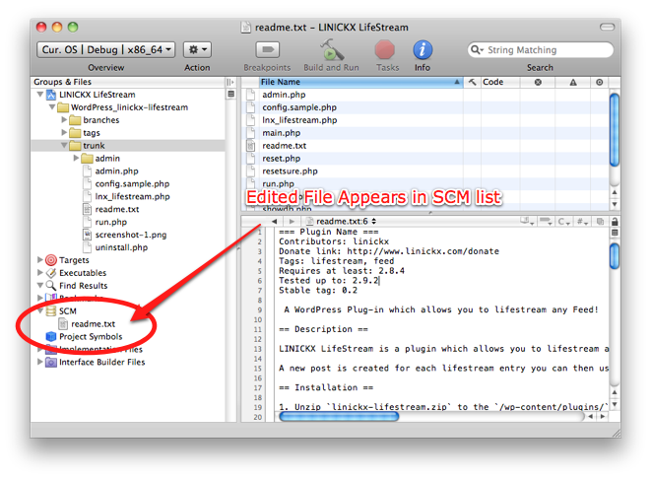Open the readme.txt:6 file history popup
The image size is (651, 479).
pyautogui.click(x=342, y=222)
